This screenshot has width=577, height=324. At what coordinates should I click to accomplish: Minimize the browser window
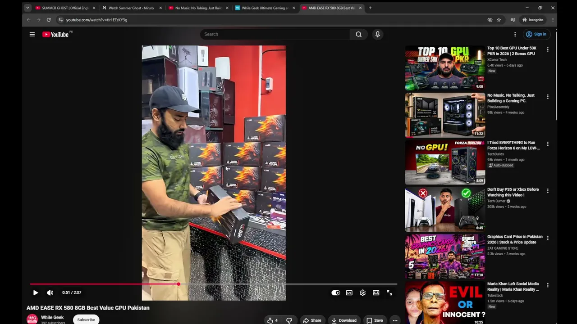pos(527,8)
